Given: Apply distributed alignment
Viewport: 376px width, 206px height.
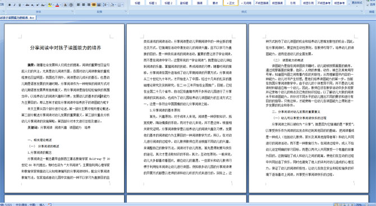Looking at the screenshot, I should coord(99,5).
